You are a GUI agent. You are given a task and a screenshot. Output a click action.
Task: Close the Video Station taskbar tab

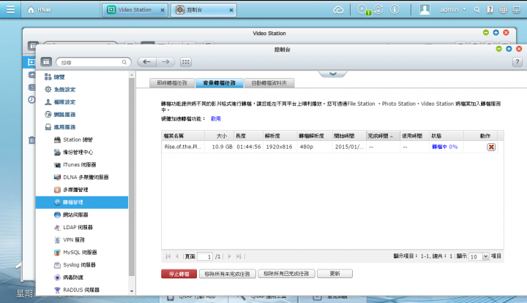coord(162,10)
